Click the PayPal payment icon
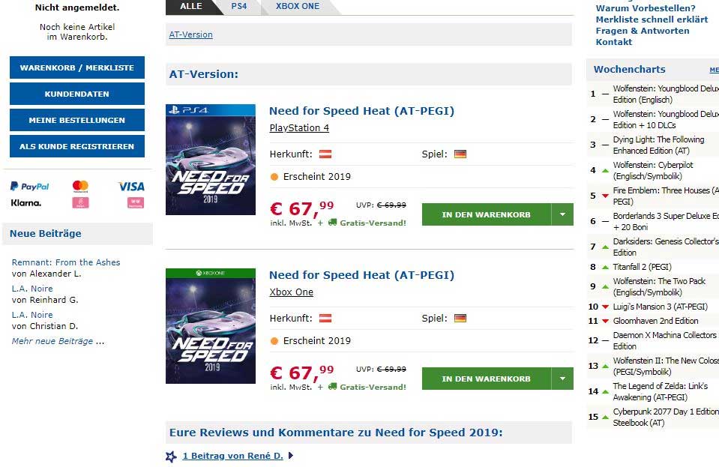Screen dimensions: 719x467 point(30,186)
